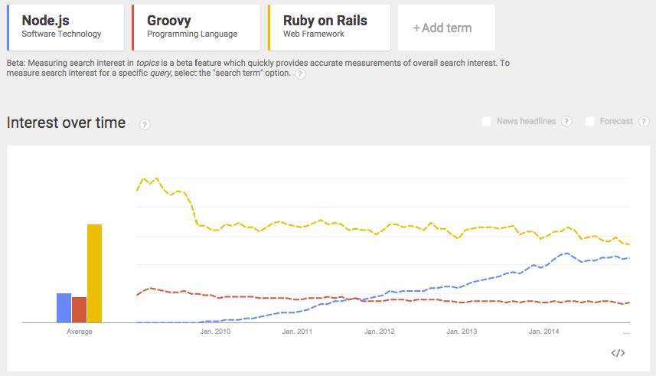Click the yellow Ruby on Rails average bar

coord(95,273)
